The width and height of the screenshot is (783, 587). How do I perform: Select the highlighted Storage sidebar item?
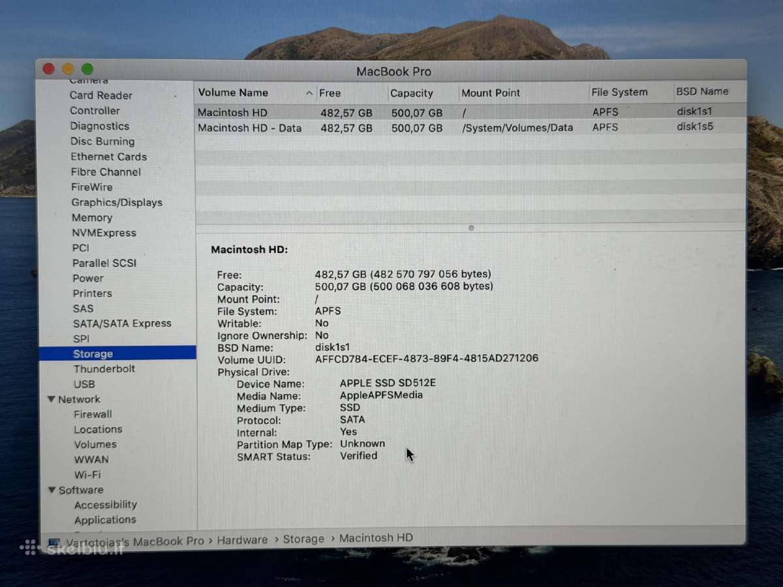pyautogui.click(x=117, y=354)
